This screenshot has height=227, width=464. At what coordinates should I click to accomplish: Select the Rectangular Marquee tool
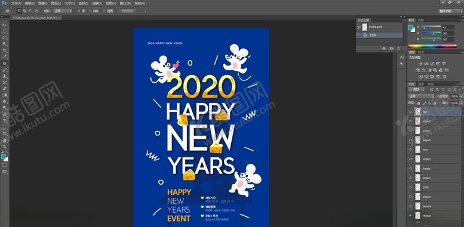[5, 32]
